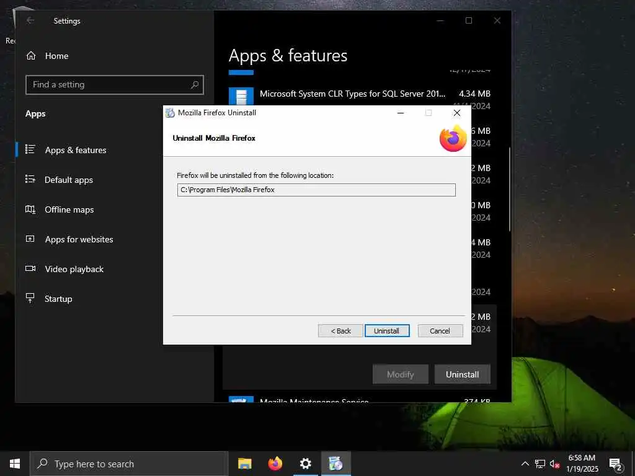This screenshot has width=635, height=476.
Task: Click the muted volume tray icon
Action: [554, 464]
